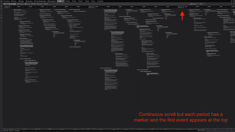Click the 2021 year marker

point(7,7)
